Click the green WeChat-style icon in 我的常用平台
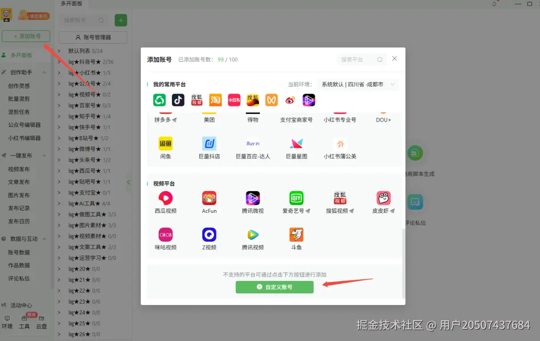Screen dimensions: 540x341 pos(160,100)
